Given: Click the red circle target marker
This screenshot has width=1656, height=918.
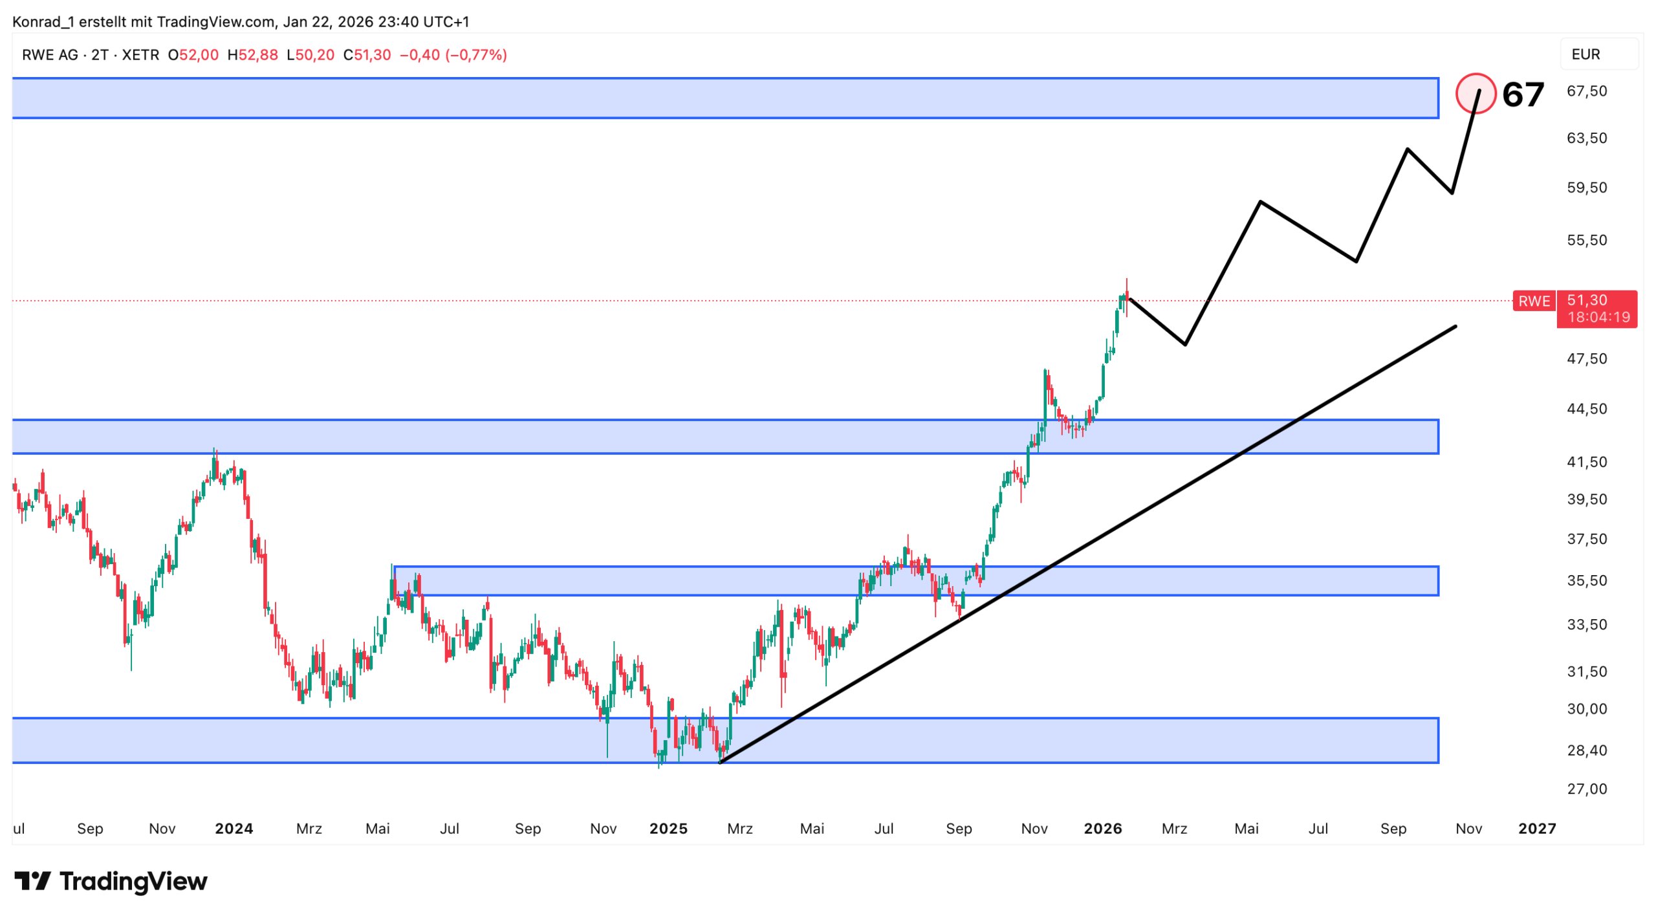Looking at the screenshot, I should point(1475,93).
